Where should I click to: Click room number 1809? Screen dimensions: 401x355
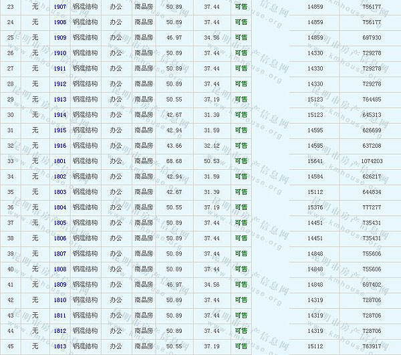click(59, 284)
